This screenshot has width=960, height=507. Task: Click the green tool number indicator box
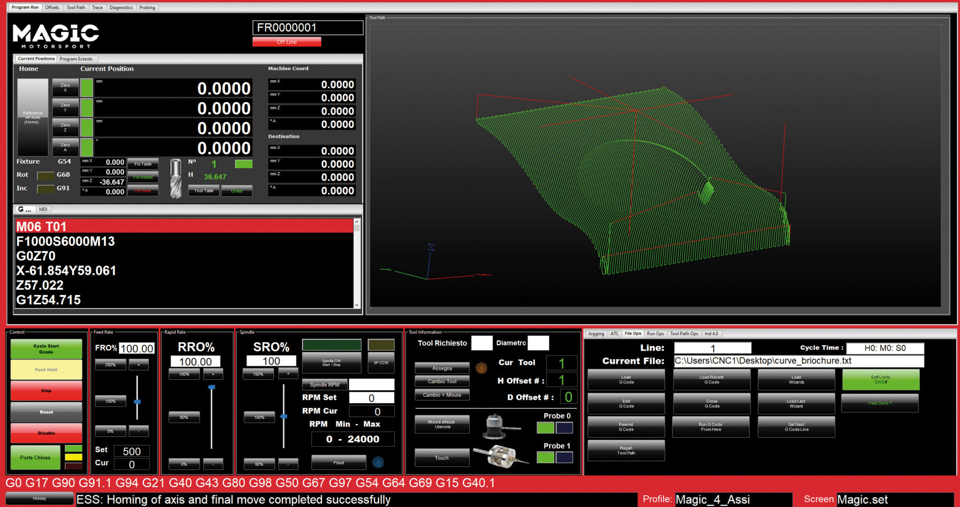pos(243,164)
